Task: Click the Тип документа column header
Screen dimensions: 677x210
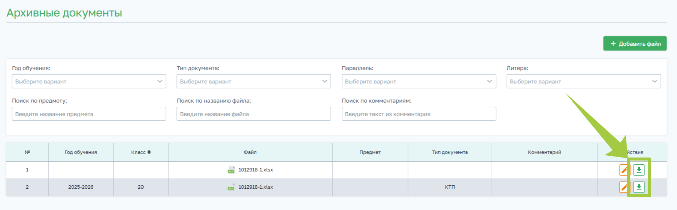Action: coord(450,152)
